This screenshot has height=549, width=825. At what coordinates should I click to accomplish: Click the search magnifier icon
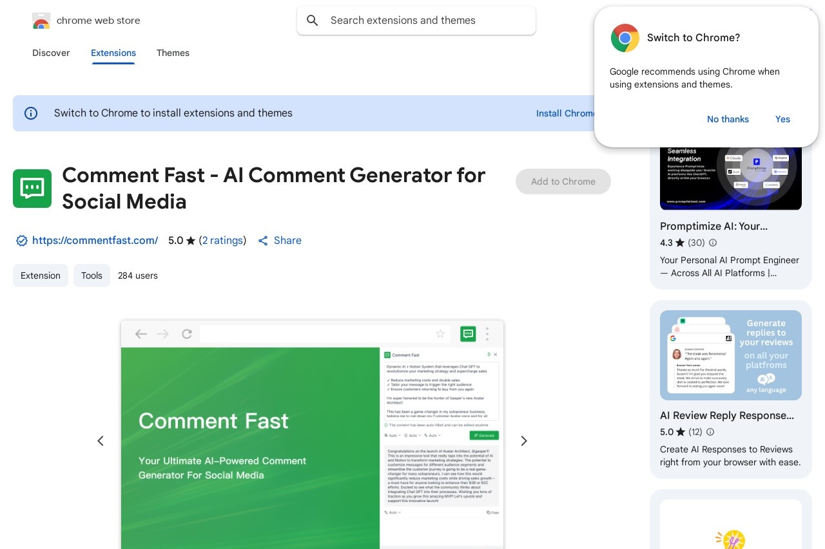click(x=313, y=21)
